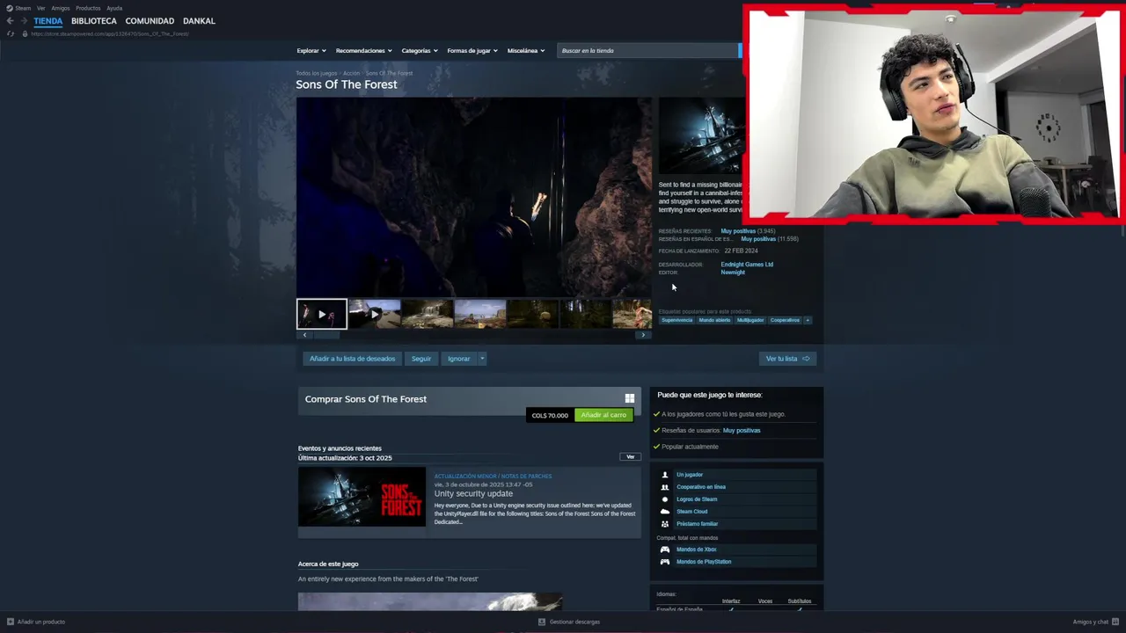
Task: Click Ver tu lista button
Action: [787, 359]
